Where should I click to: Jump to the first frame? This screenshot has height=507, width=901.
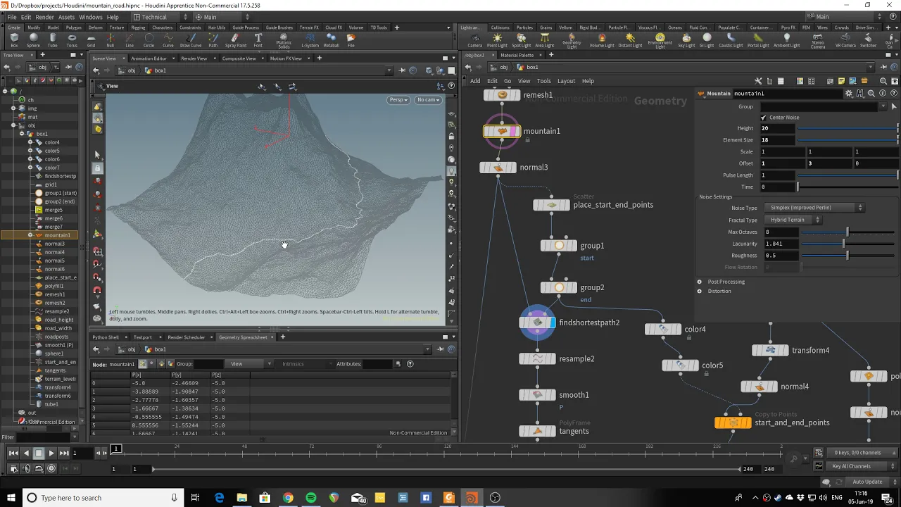[x=13, y=453]
